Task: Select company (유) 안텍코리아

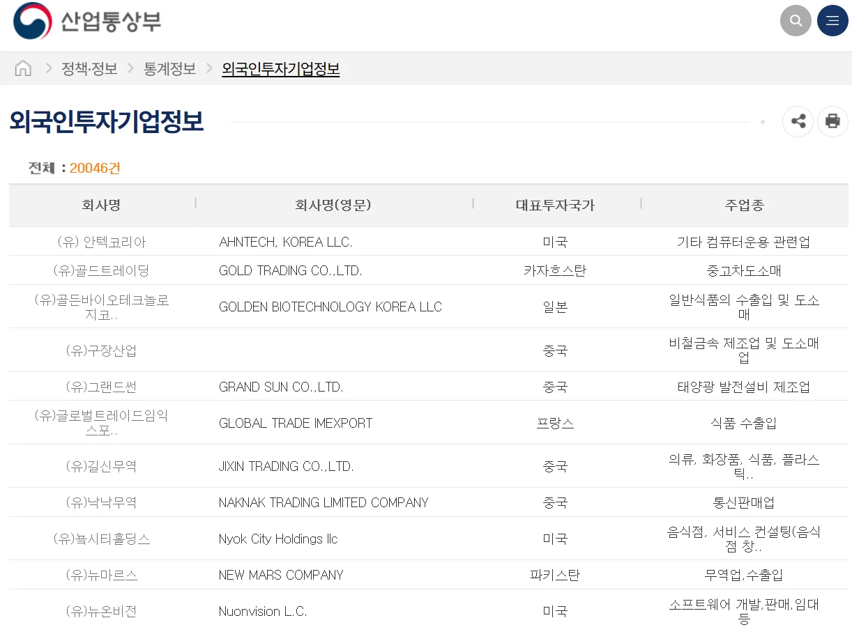Action: coord(101,242)
